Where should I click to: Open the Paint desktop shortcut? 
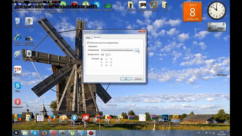[x=17, y=54]
